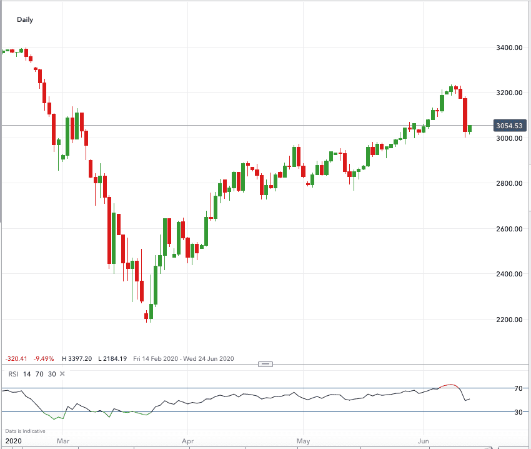Viewport: 531px width, 449px height.
Task: Click the 2200.00 price axis label
Action: point(508,320)
